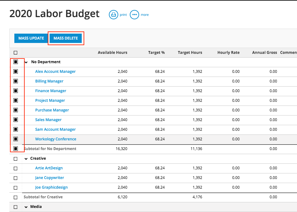Open Sam Account Manager link

point(55,130)
